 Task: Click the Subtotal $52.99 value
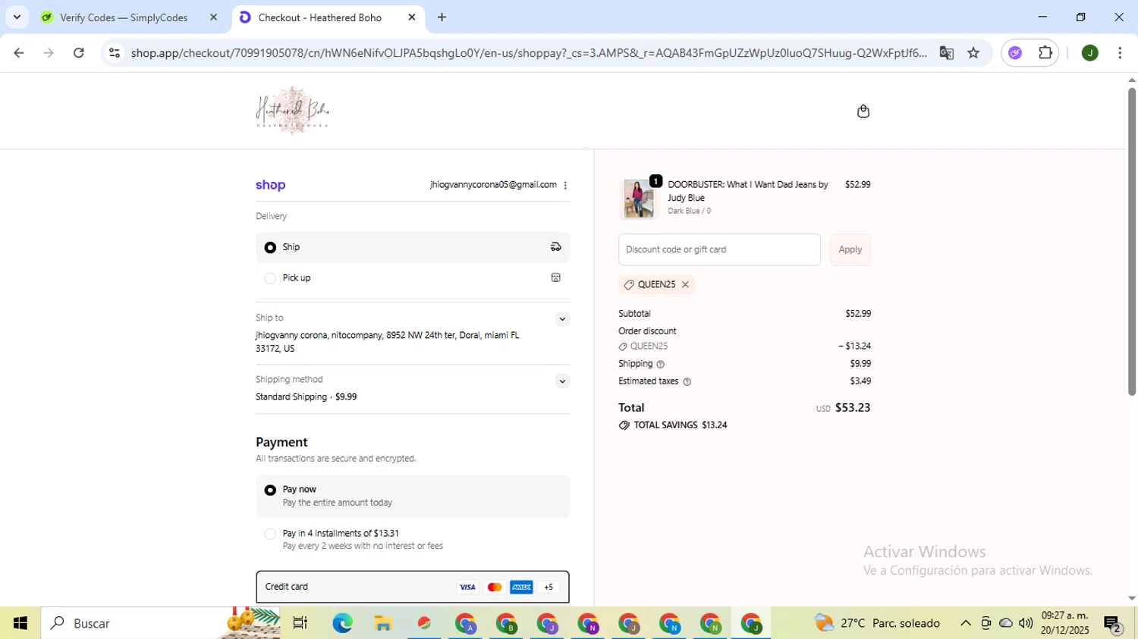(x=858, y=314)
